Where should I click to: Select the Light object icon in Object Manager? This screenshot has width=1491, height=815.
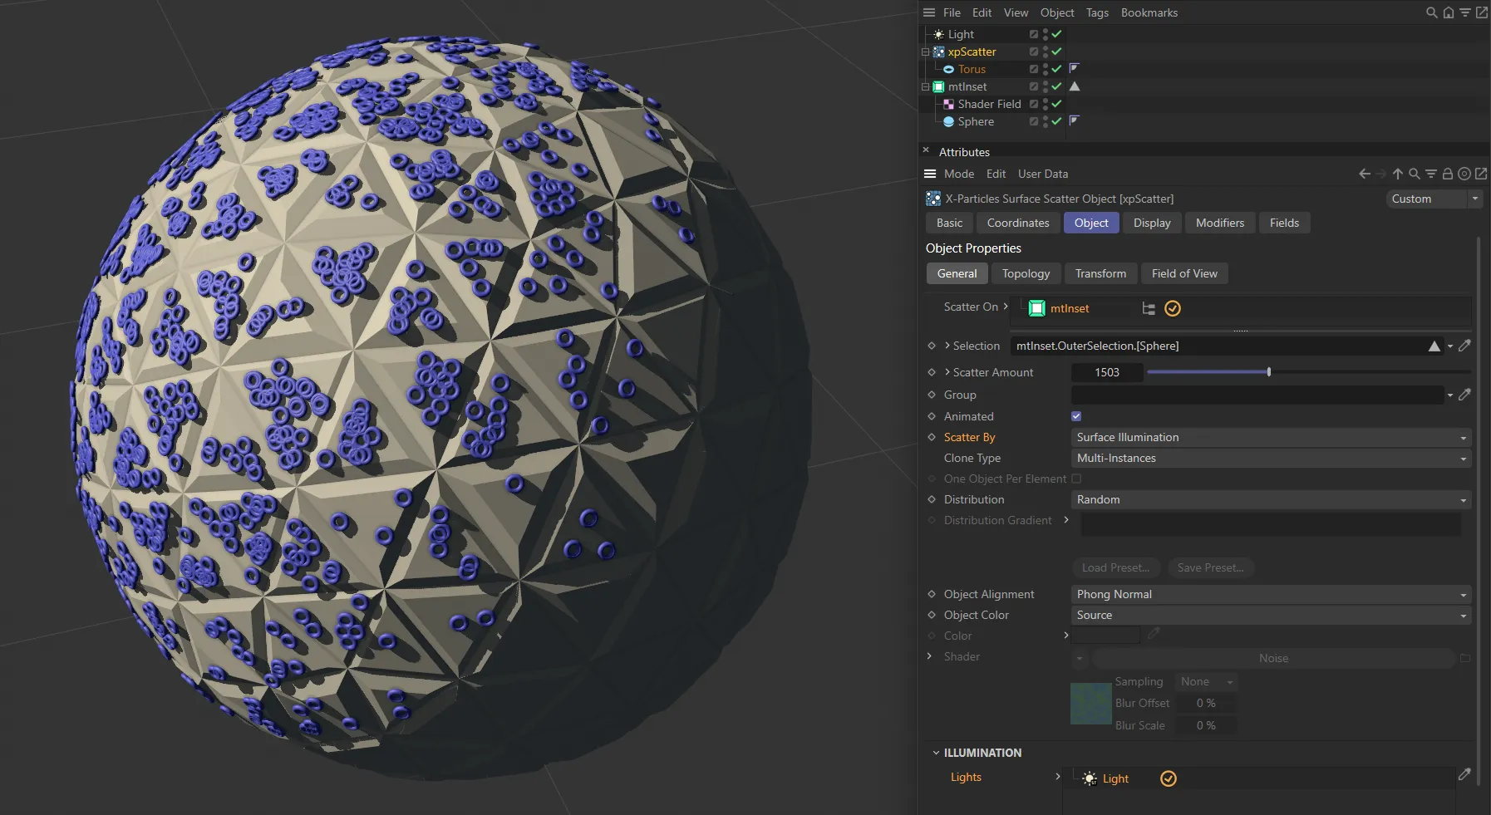point(937,34)
